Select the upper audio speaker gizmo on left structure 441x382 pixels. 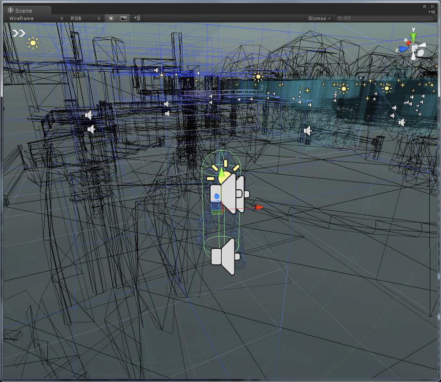click(88, 115)
